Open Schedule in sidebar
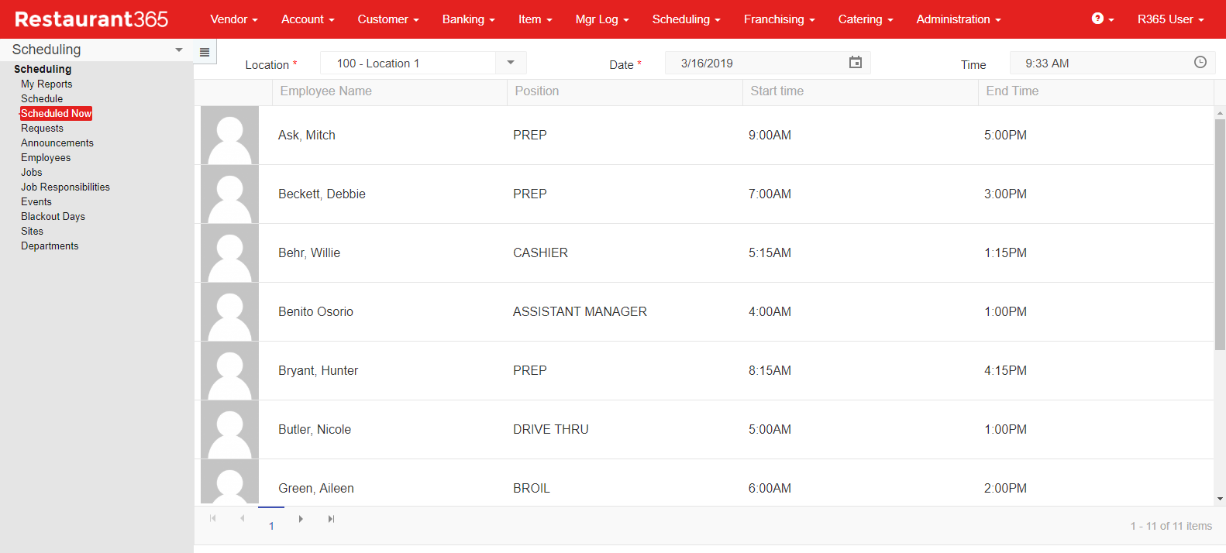Screen dimensions: 1226x553 [42, 98]
